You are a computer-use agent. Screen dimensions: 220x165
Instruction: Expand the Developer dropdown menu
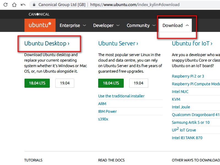click(x=106, y=26)
